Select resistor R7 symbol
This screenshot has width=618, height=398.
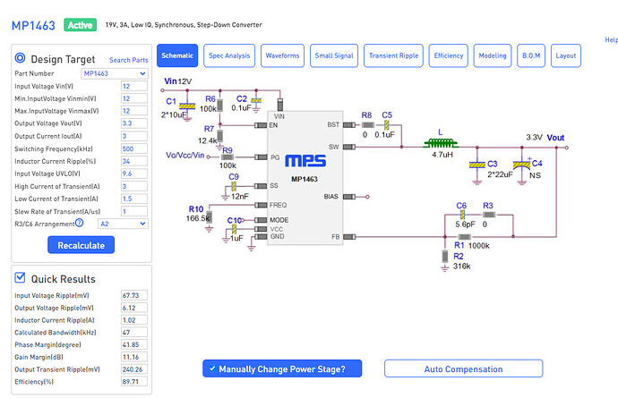220,136
